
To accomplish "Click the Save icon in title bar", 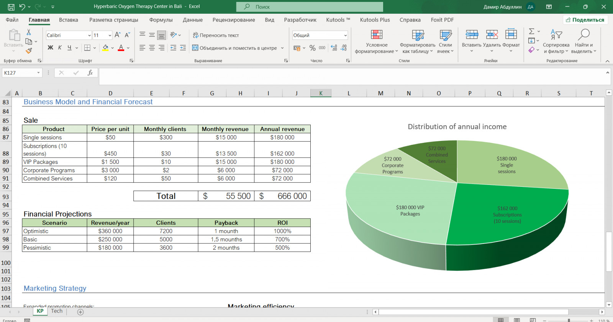I will tap(11, 7).
